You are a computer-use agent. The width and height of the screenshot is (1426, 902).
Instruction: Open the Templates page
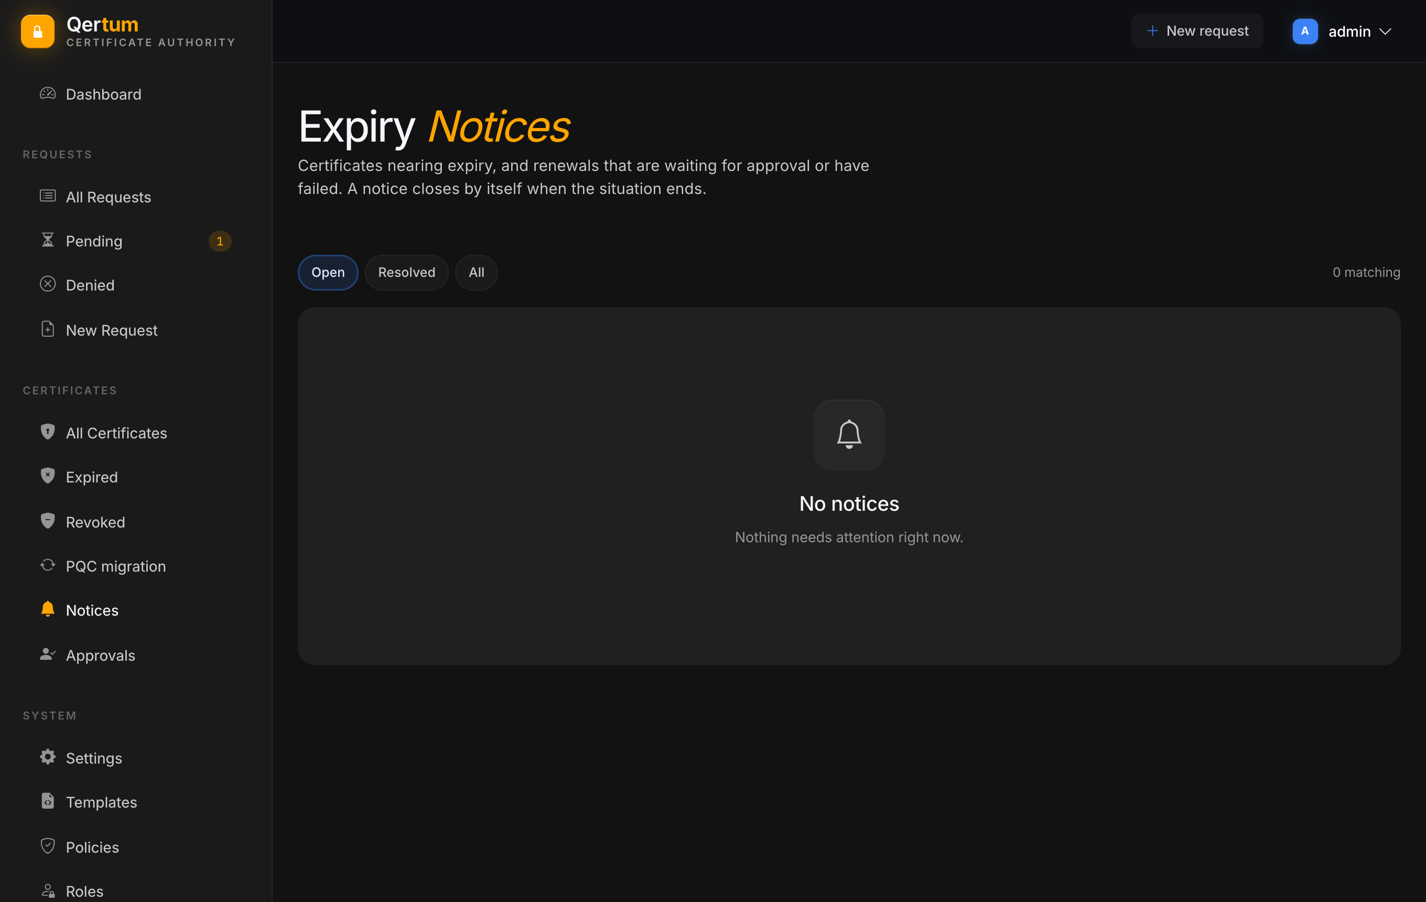tap(136, 802)
